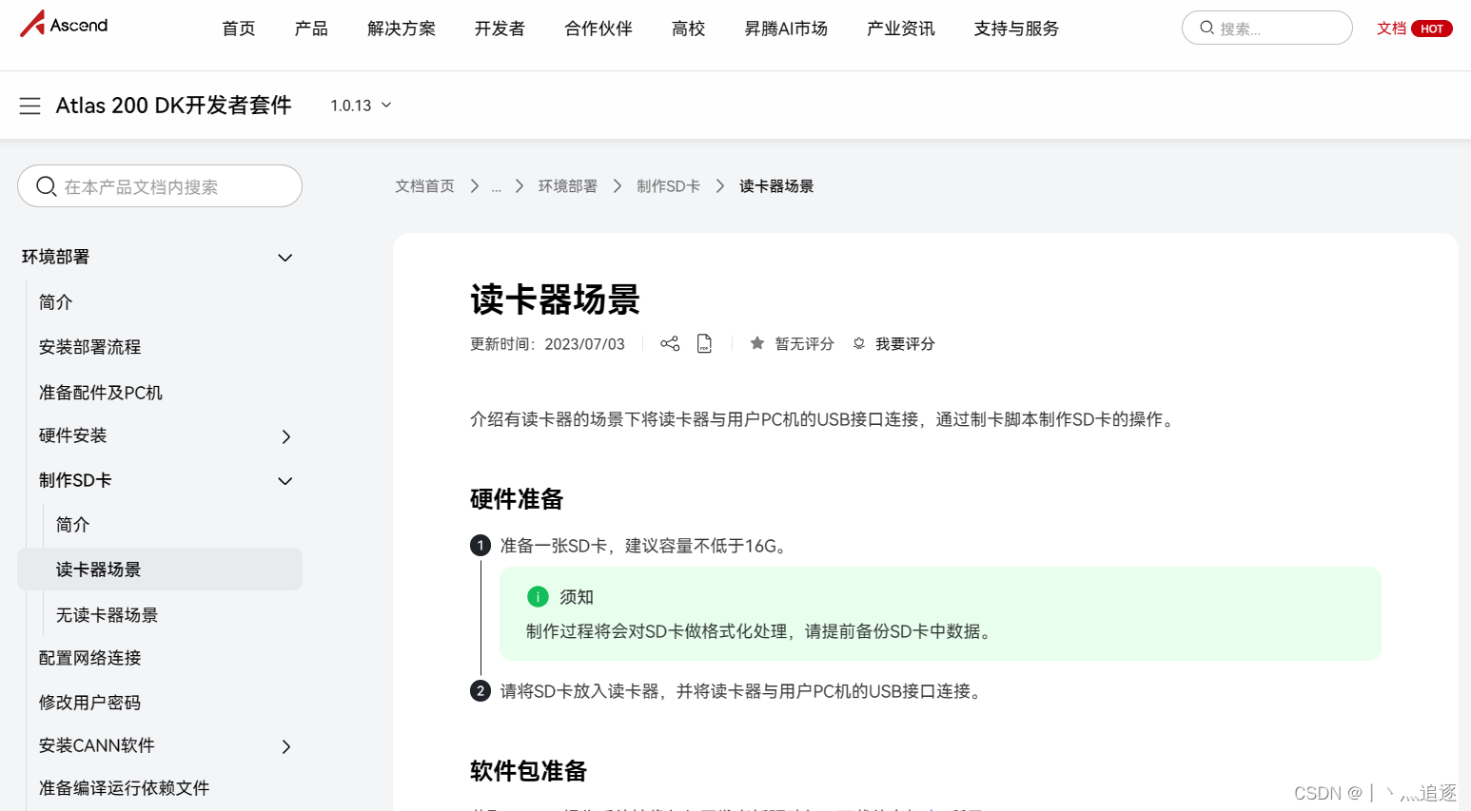Click the 读卡器场景 breadcrumb text
The image size is (1471, 811).
pyautogui.click(x=776, y=186)
